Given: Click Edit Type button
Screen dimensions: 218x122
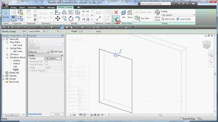Looking at the screenshot, I should [57, 52].
